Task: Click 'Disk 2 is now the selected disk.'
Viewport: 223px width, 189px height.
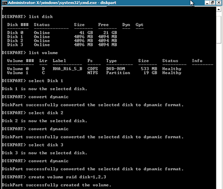Action: [44, 121]
